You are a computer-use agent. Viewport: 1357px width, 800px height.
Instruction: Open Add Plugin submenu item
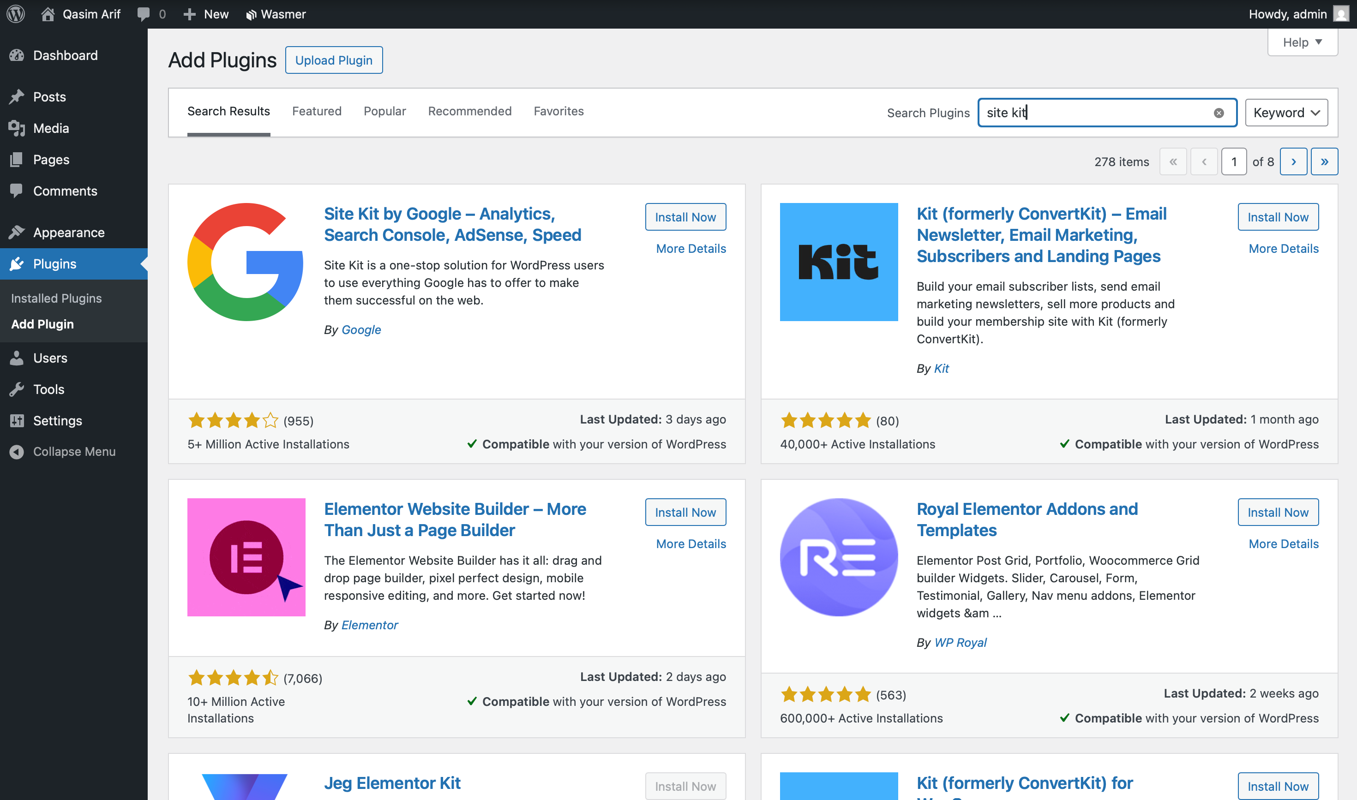click(42, 324)
